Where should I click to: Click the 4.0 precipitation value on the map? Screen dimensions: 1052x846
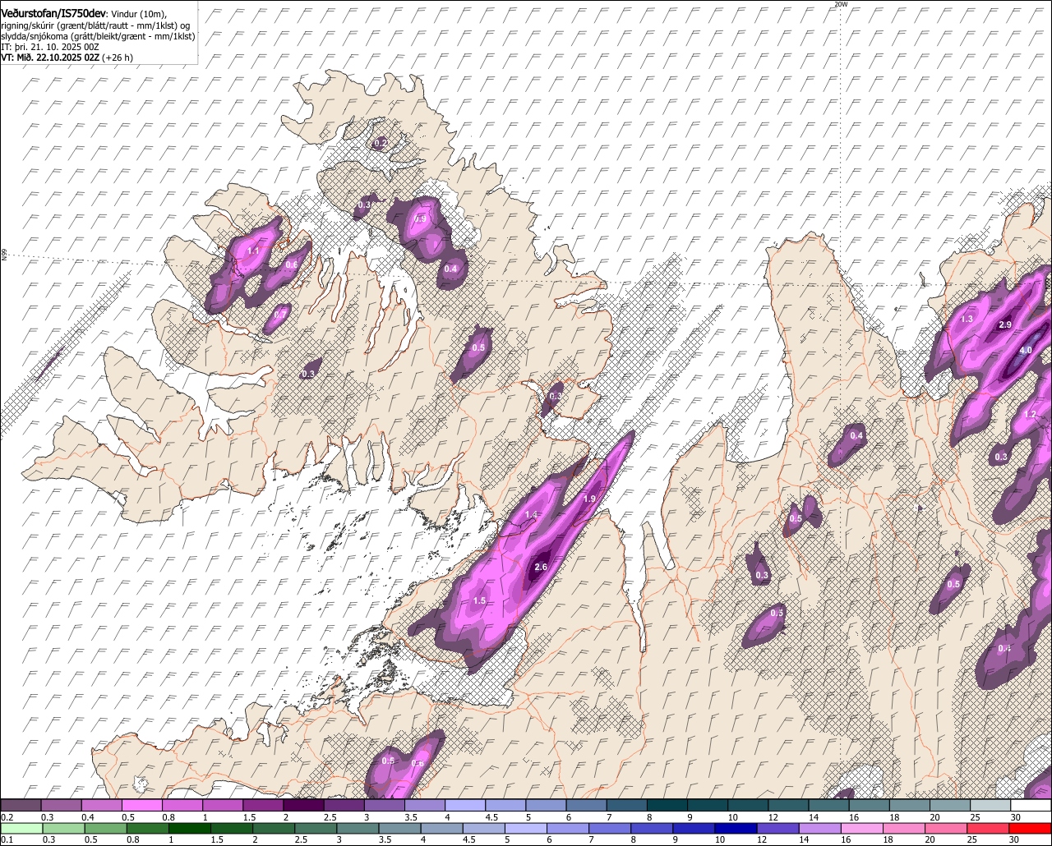tap(1025, 351)
